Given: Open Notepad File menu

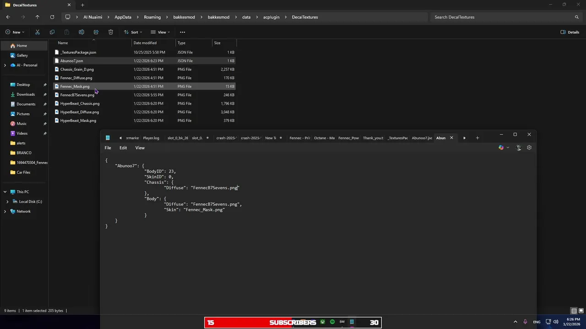Looking at the screenshot, I should (108, 148).
